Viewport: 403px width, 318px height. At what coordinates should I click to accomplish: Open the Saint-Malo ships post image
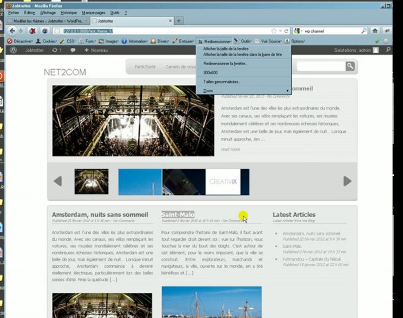click(212, 302)
